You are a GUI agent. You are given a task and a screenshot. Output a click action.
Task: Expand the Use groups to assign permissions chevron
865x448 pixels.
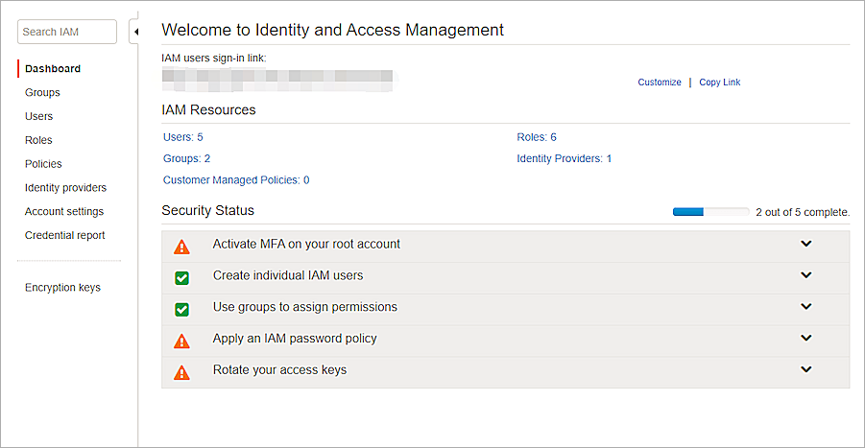point(805,307)
